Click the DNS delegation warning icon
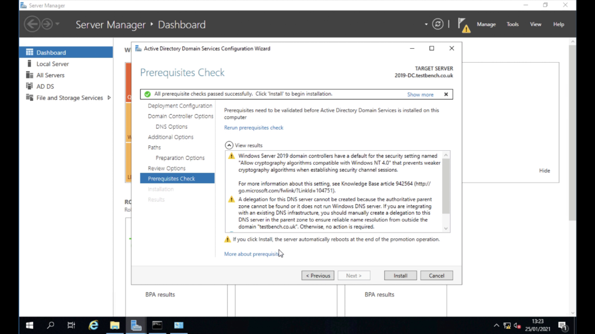 pyautogui.click(x=231, y=199)
